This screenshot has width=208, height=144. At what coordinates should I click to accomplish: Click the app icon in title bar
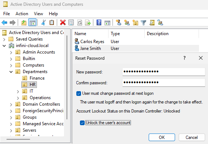[5, 4]
